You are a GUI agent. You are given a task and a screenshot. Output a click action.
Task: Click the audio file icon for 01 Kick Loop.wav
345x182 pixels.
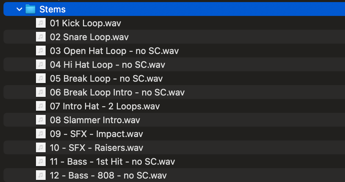41,23
